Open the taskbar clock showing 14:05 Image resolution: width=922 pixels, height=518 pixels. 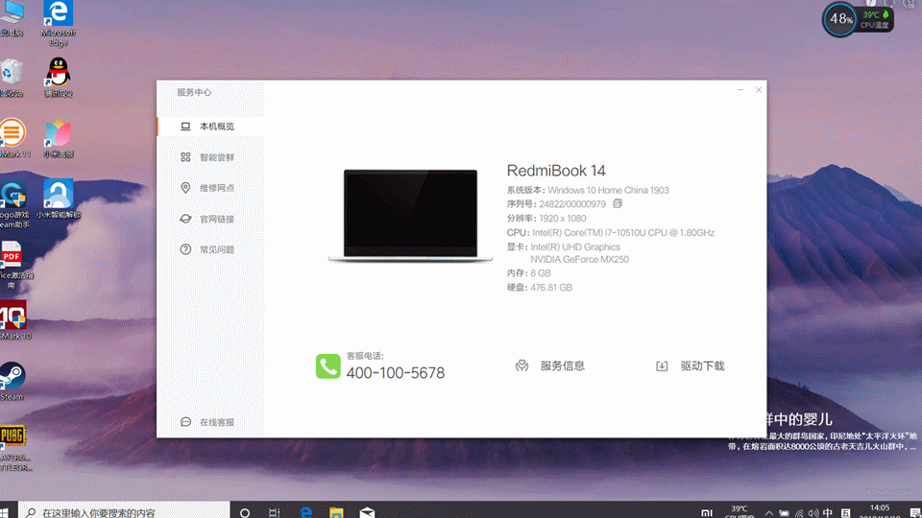pyautogui.click(x=881, y=511)
